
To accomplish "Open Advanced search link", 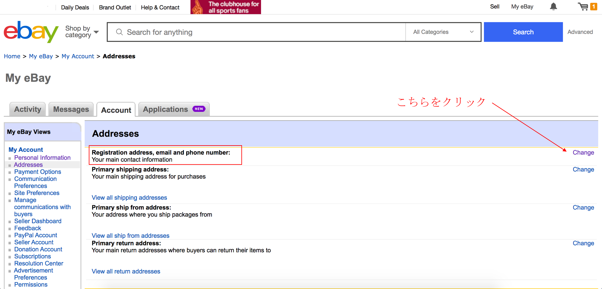I will [x=580, y=32].
